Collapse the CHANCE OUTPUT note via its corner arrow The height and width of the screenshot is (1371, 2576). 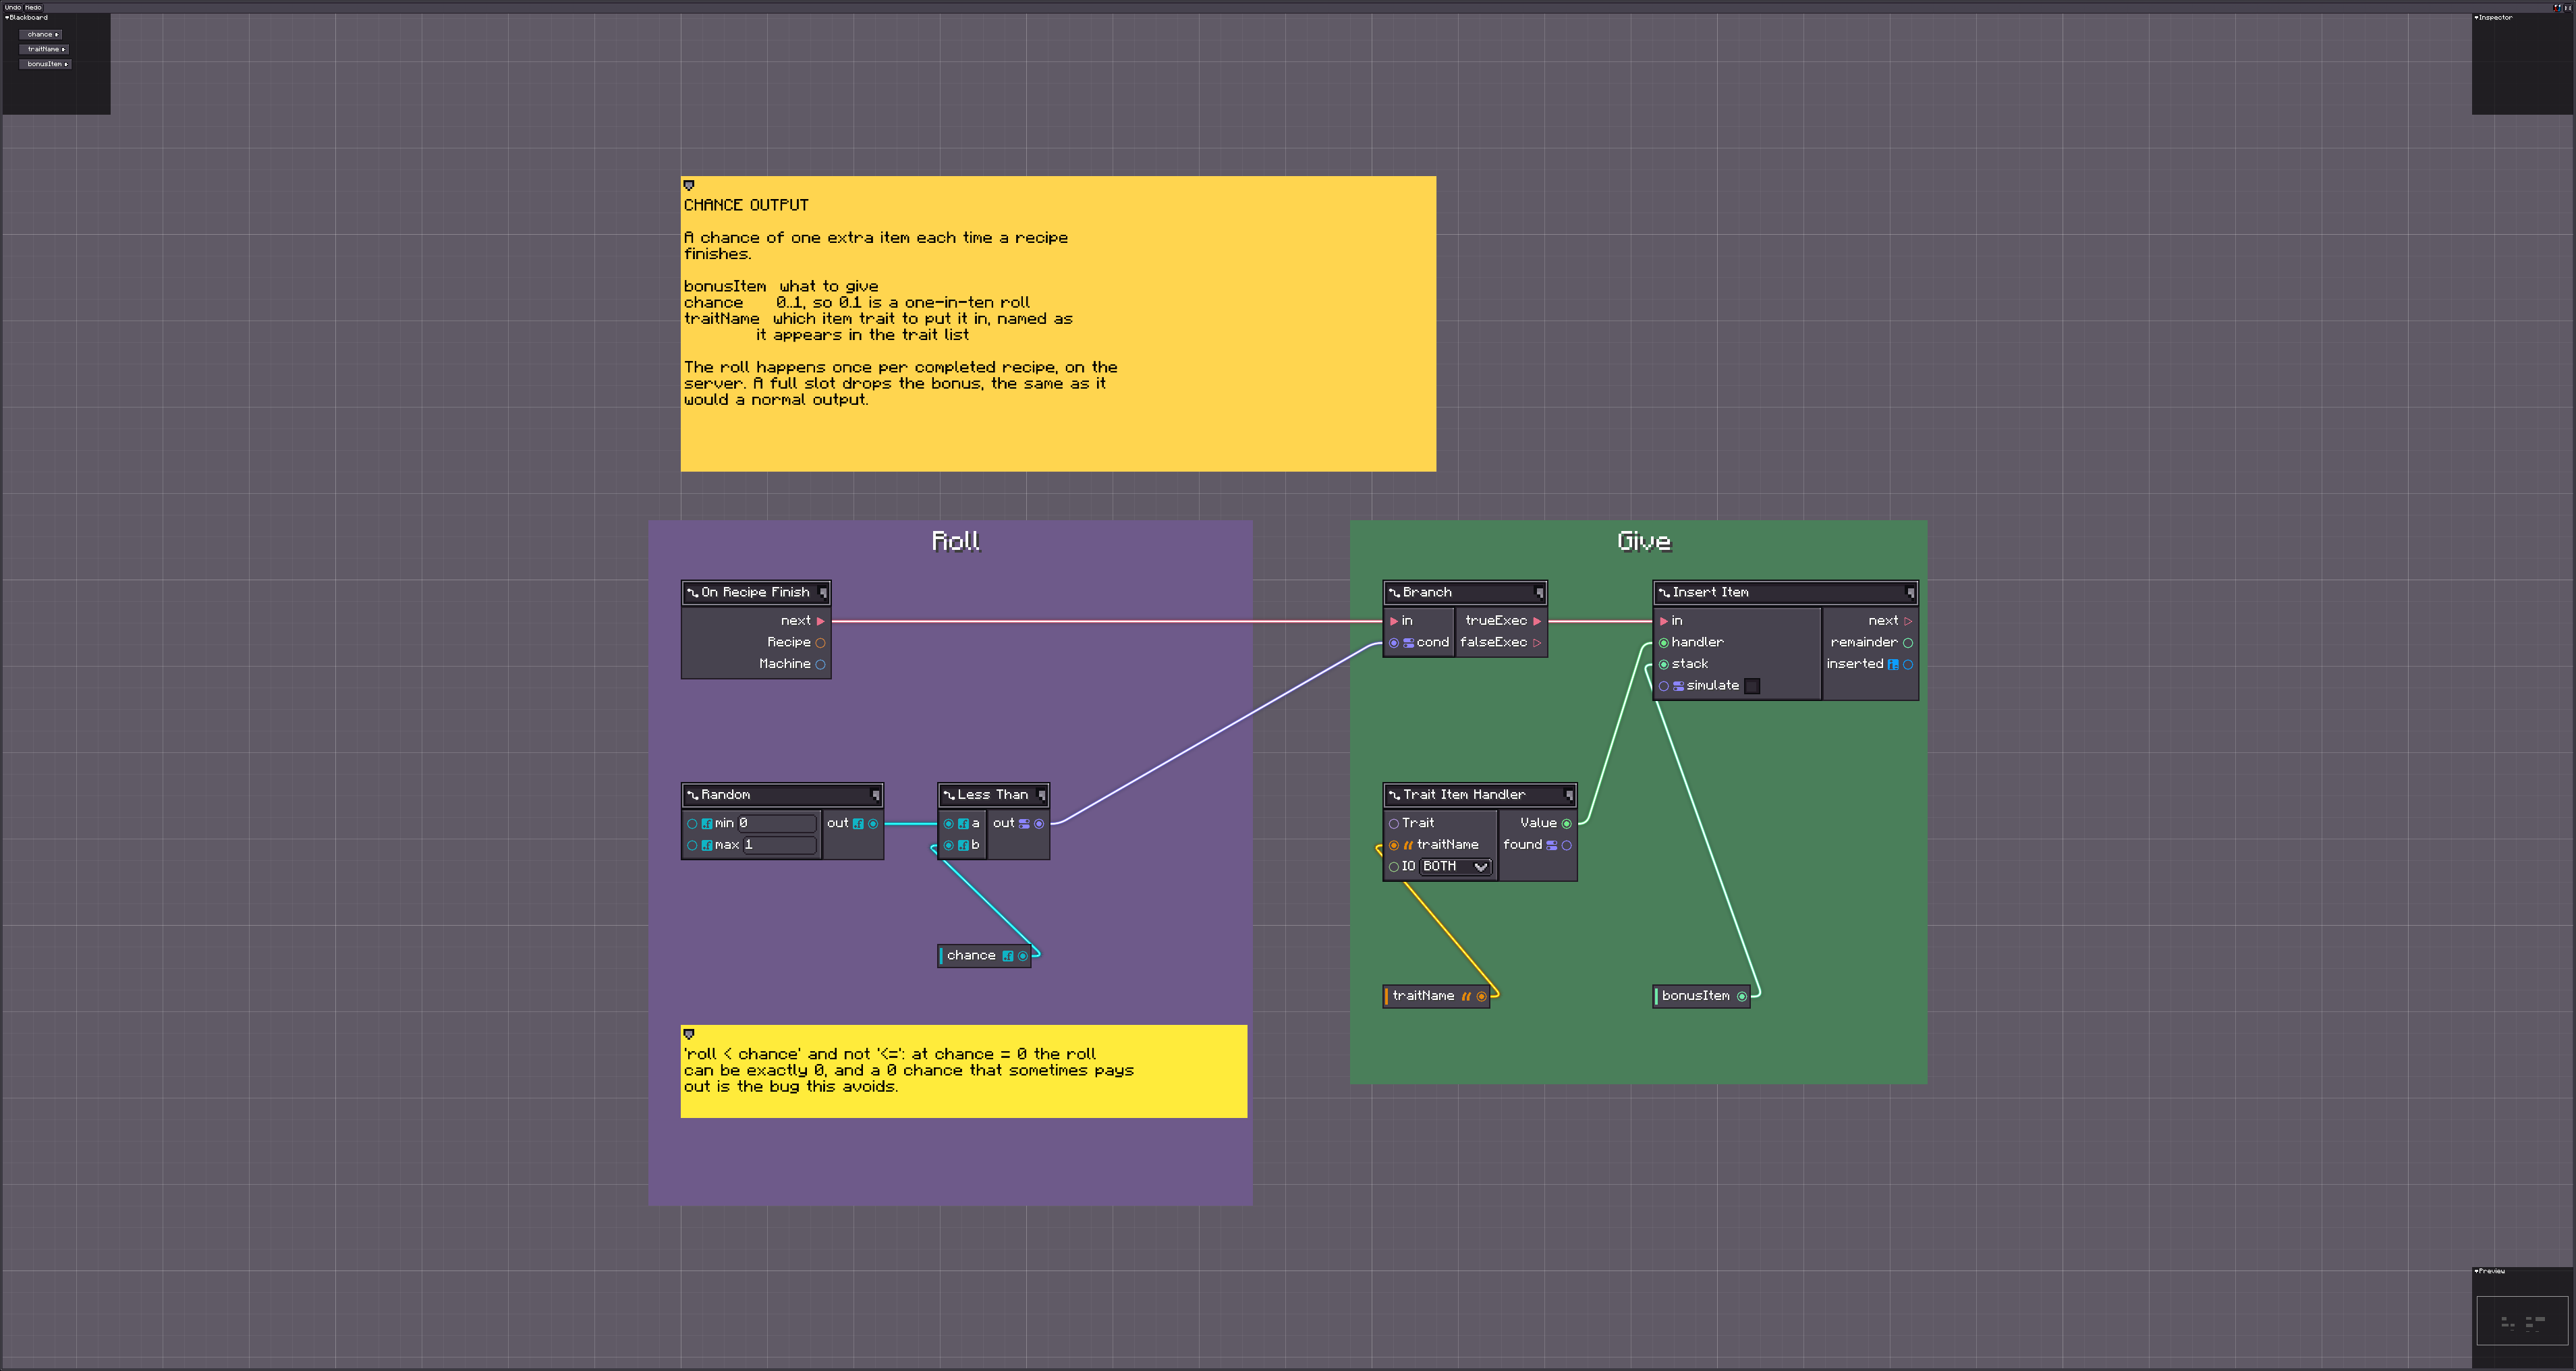click(688, 185)
